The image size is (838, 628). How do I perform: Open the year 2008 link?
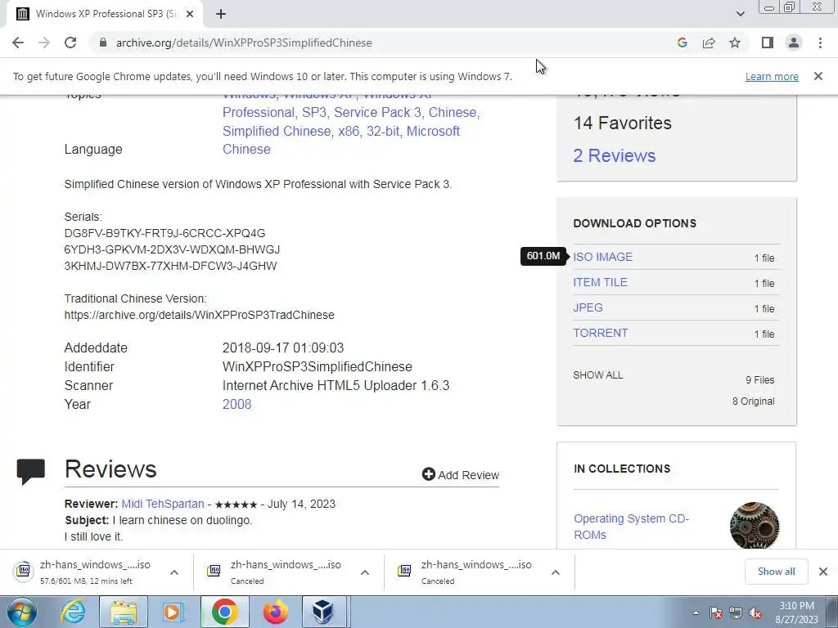coord(237,404)
